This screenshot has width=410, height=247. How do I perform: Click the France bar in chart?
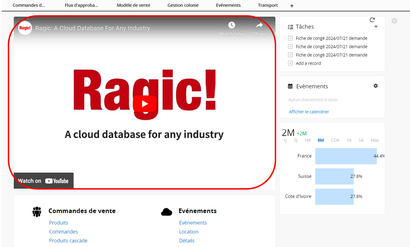pos(346,156)
